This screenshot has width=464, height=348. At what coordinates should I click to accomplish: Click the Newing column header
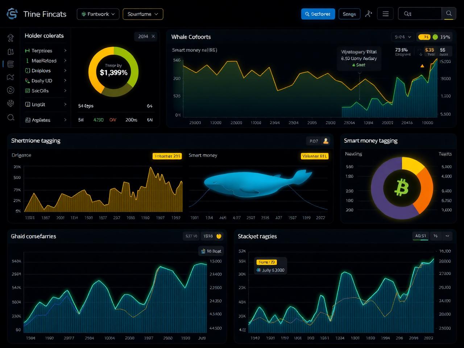click(353, 154)
